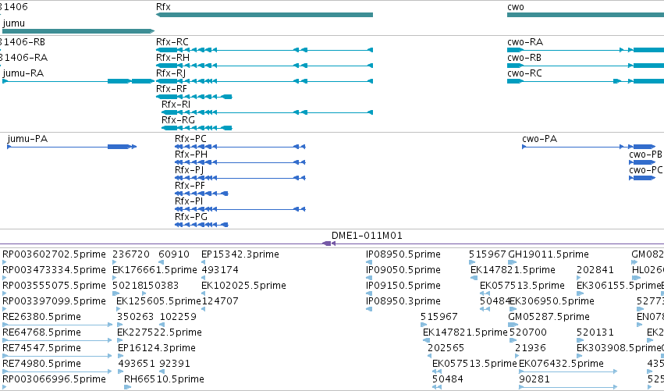Select the Rfx-PJ protein label
664x391 pixels.
coord(190,170)
